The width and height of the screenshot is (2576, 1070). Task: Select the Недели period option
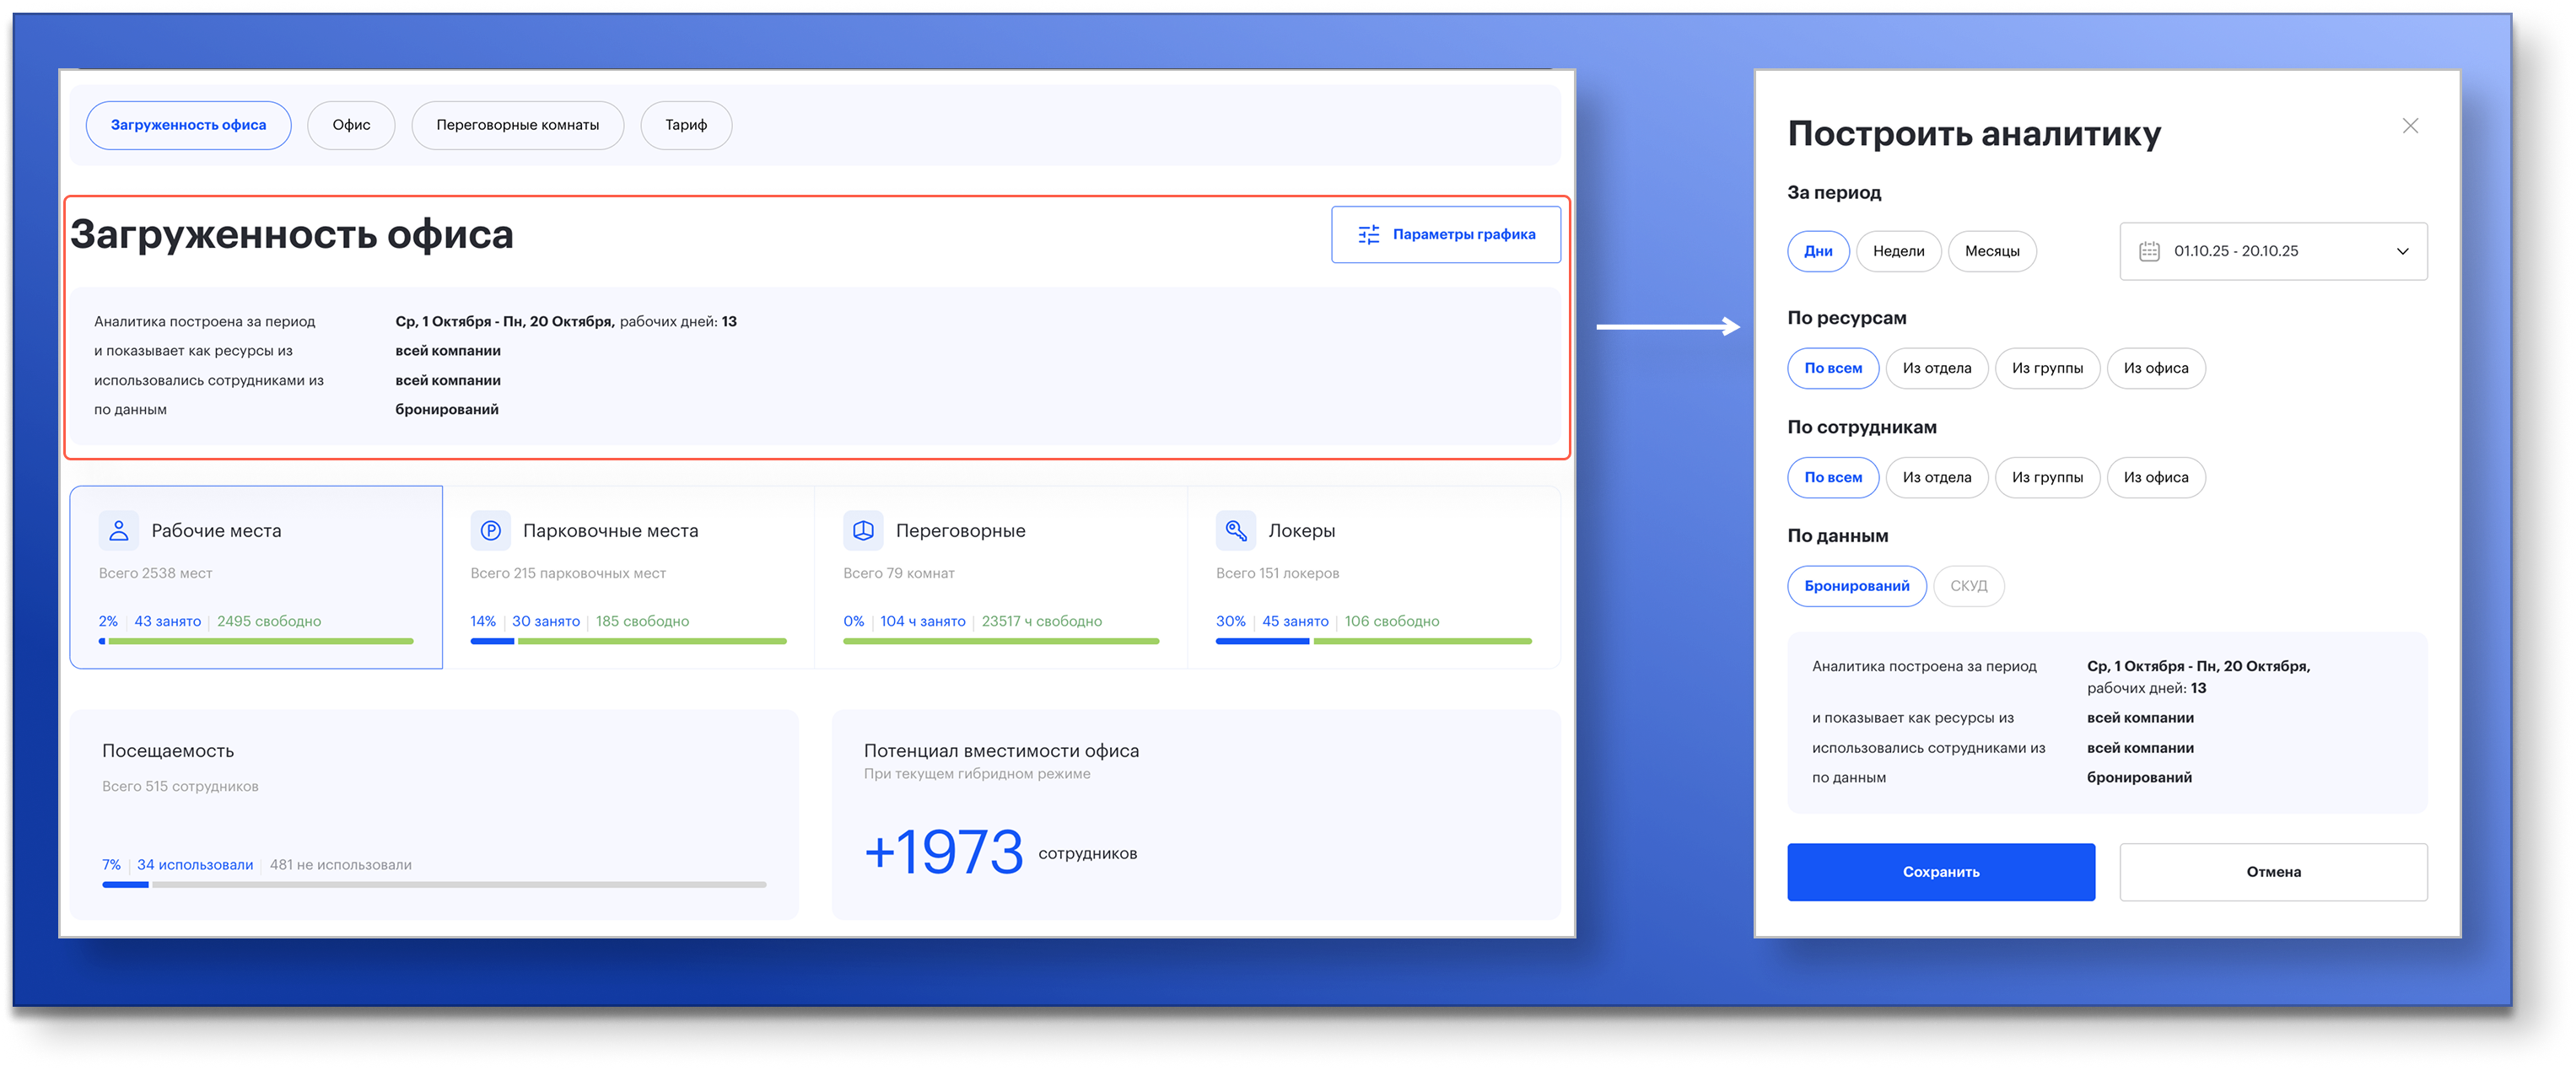click(x=1898, y=251)
